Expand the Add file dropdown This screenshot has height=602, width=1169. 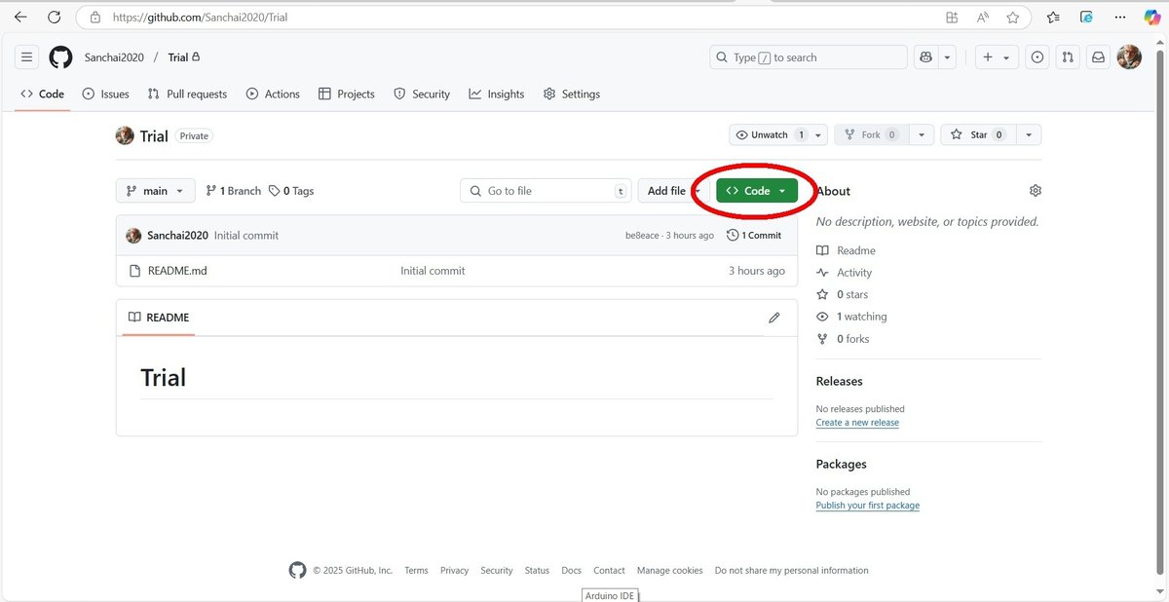point(674,191)
